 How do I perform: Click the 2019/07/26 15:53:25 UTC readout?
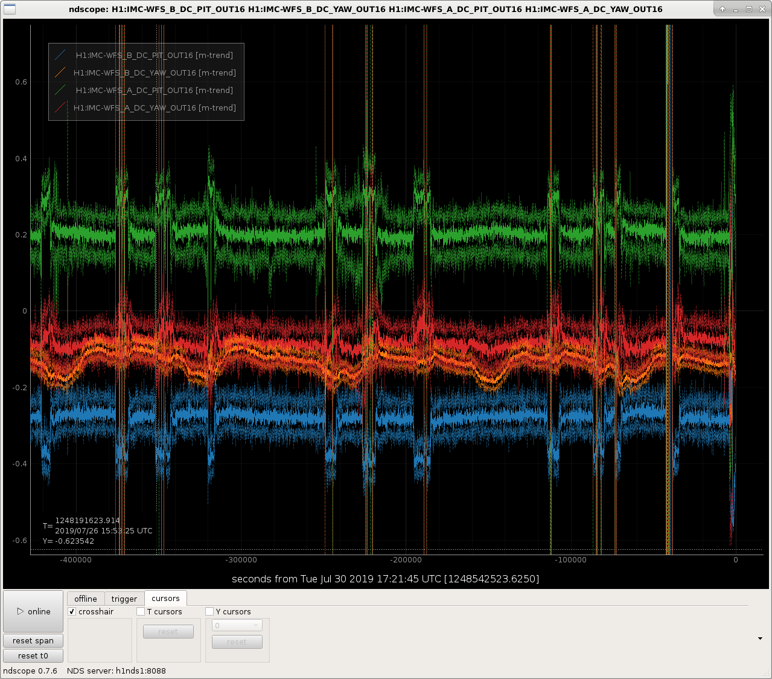pos(104,531)
